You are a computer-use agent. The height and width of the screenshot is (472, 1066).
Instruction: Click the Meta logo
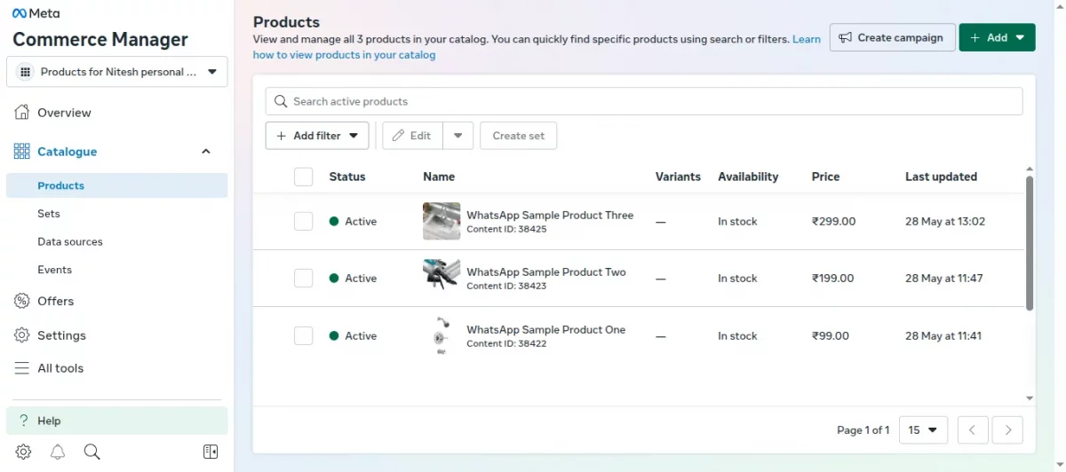click(x=36, y=13)
